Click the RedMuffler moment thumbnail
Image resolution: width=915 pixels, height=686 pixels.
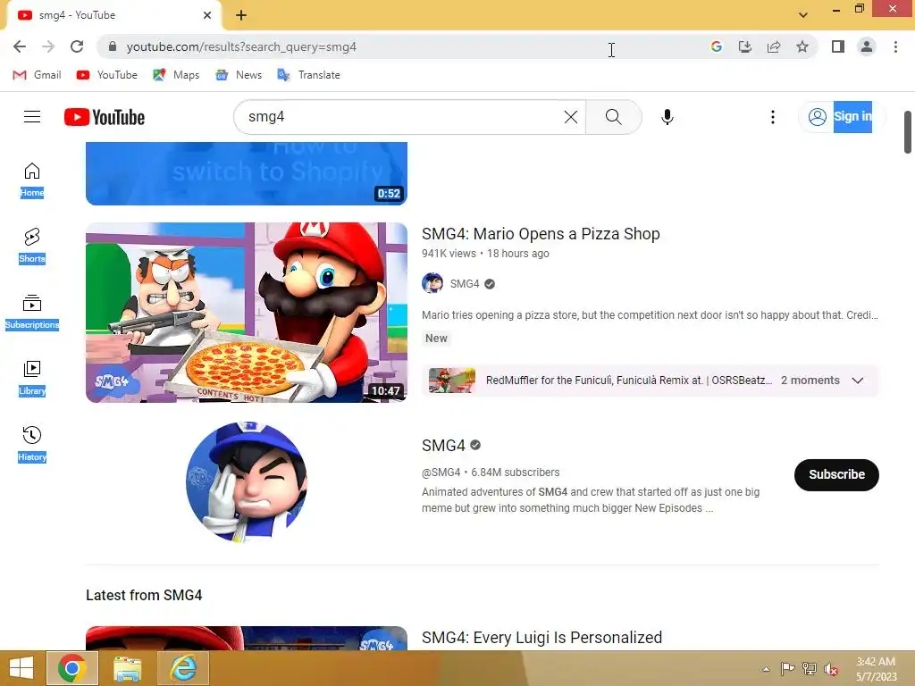pyautogui.click(x=451, y=381)
